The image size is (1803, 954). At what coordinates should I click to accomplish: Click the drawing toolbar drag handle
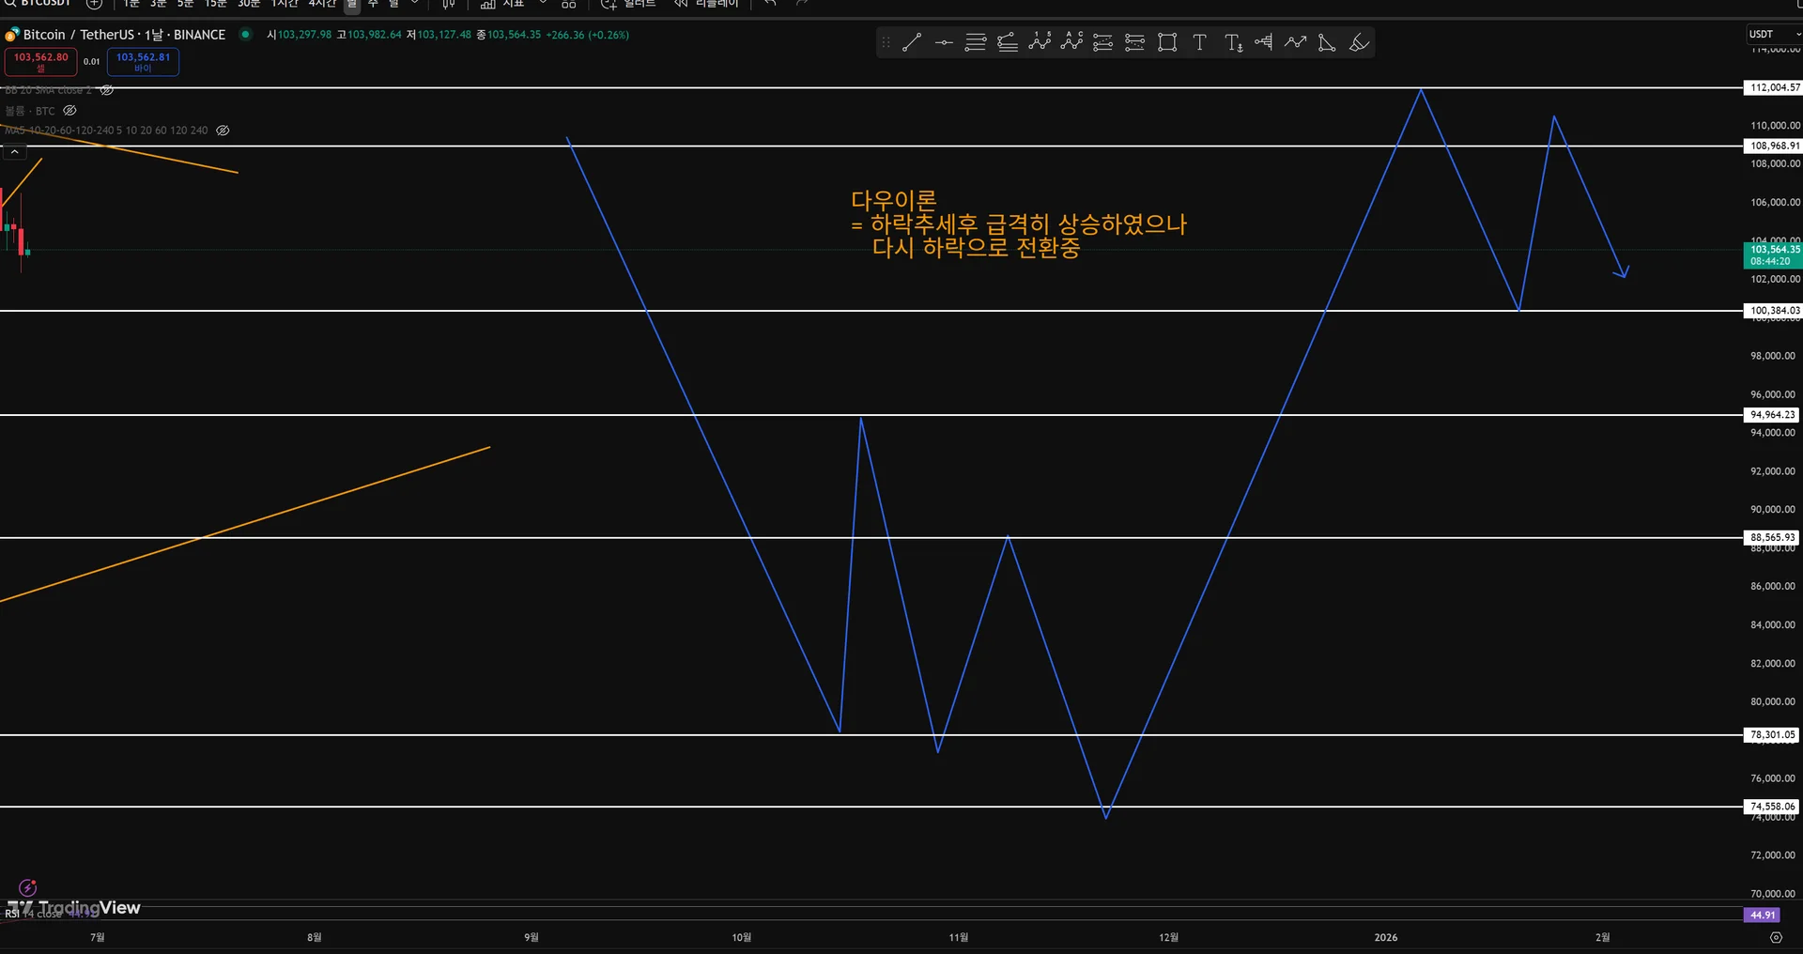[x=886, y=42]
